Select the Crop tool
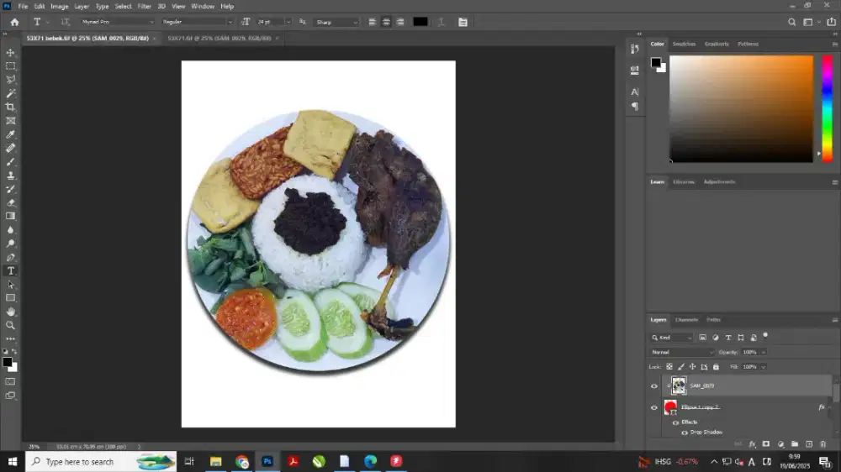This screenshot has height=472, width=841. tap(10, 108)
